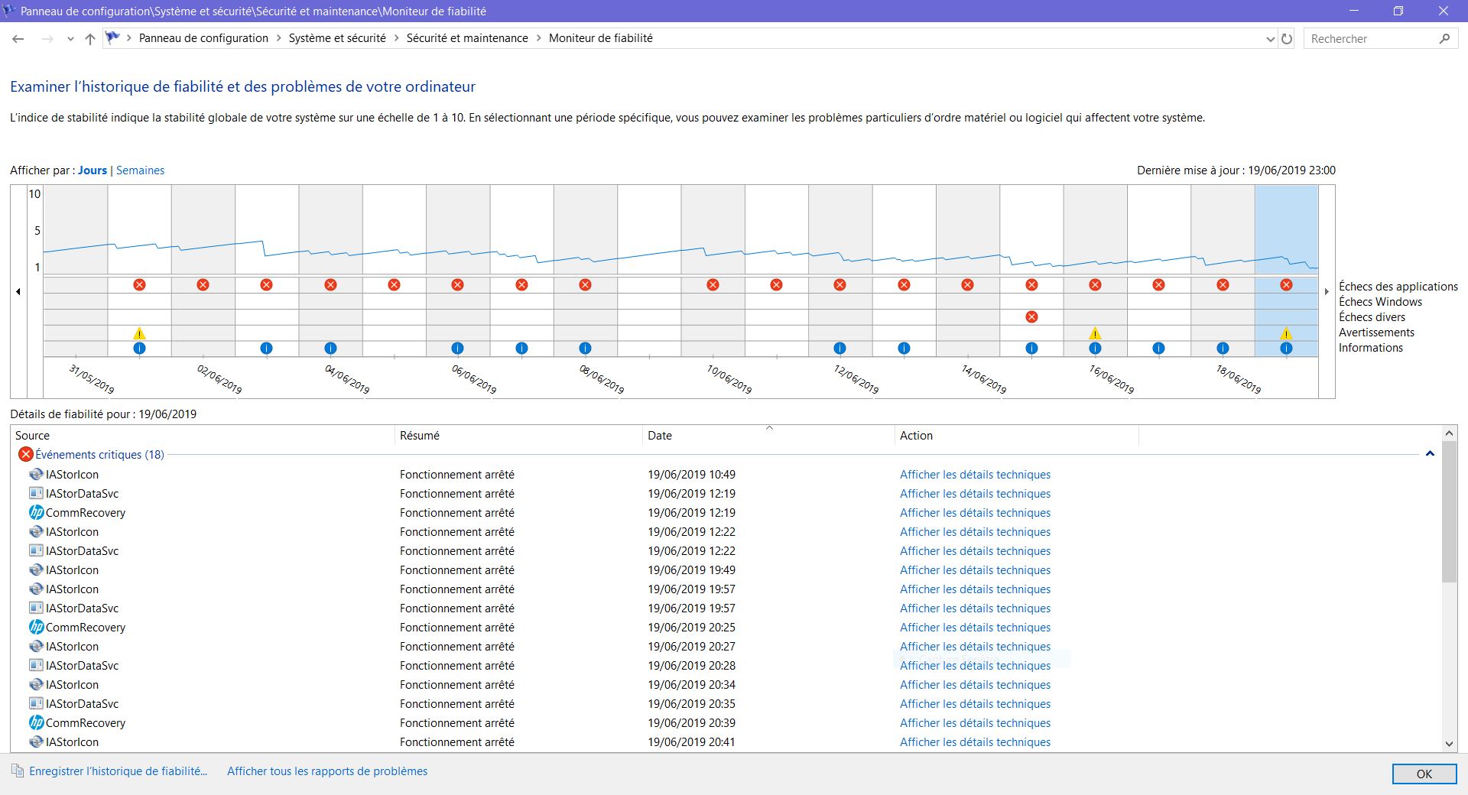Open Enregistrer l'historique de fiabilité link
The height and width of the screenshot is (795, 1468).
pyautogui.click(x=118, y=771)
